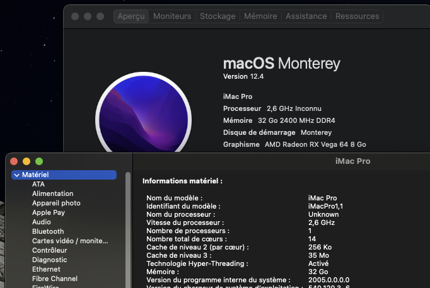Image resolution: width=430 pixels, height=288 pixels.
Task: Open the Stockage tab
Action: click(x=218, y=16)
